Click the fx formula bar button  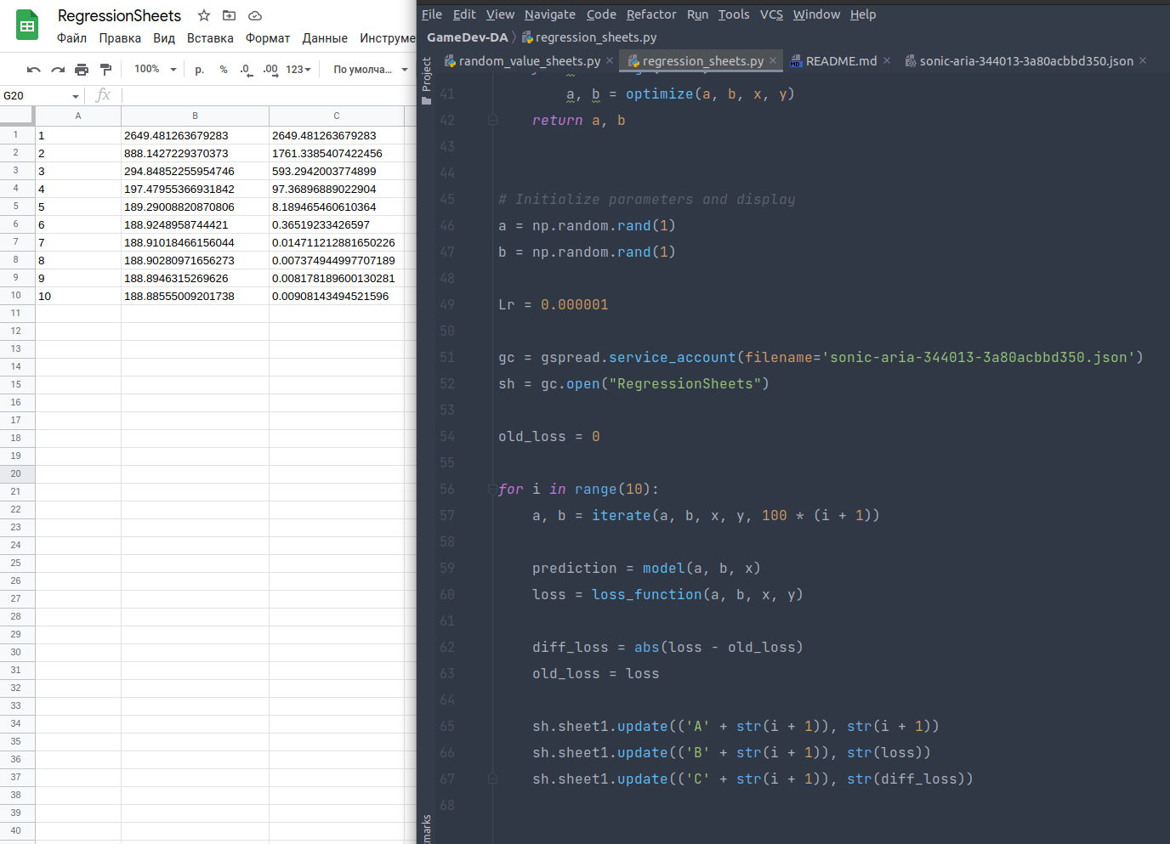tap(102, 96)
